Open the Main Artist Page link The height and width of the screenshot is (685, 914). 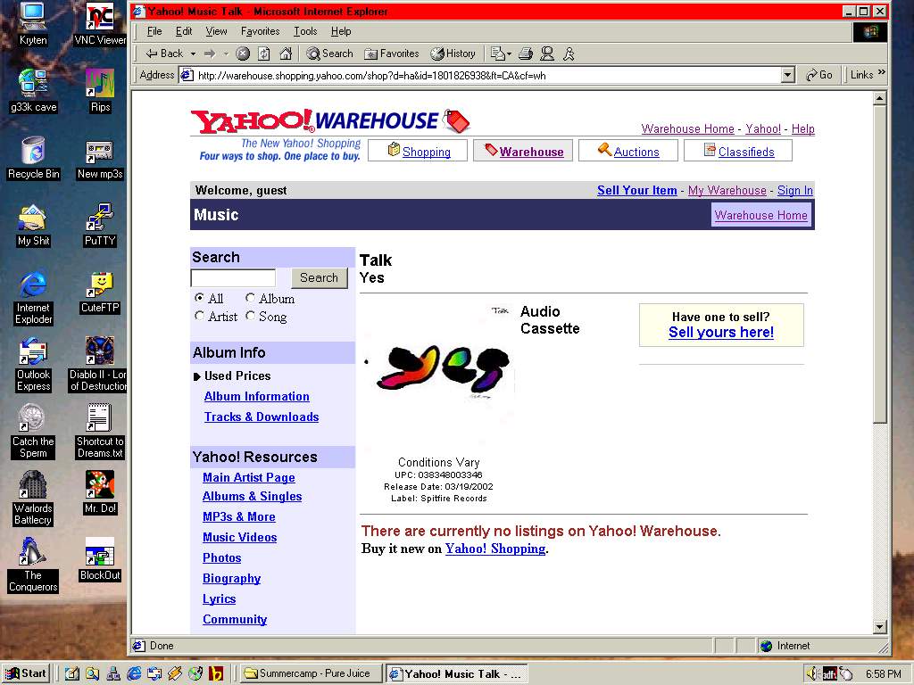point(249,478)
